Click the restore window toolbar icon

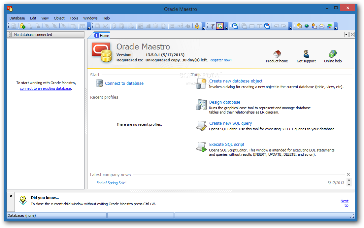[235, 26]
